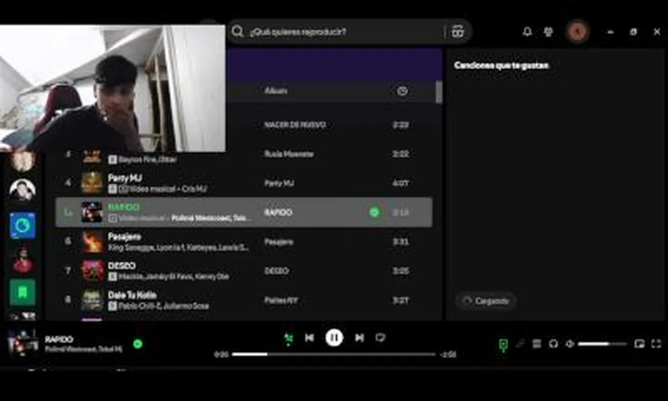Click the 'Canciones que te gustan' panel title

tap(501, 65)
